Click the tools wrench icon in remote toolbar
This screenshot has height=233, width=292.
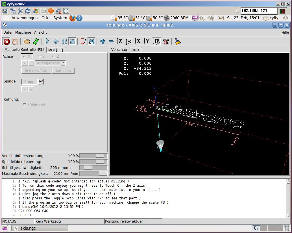[20, 11]
